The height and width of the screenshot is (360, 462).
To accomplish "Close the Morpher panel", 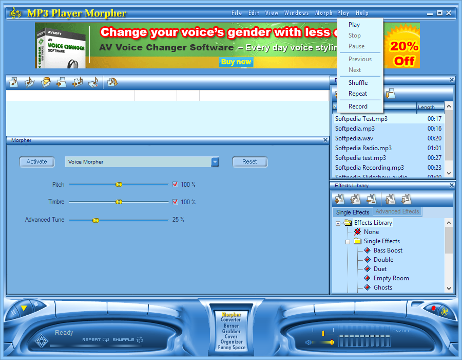I will click(x=325, y=140).
